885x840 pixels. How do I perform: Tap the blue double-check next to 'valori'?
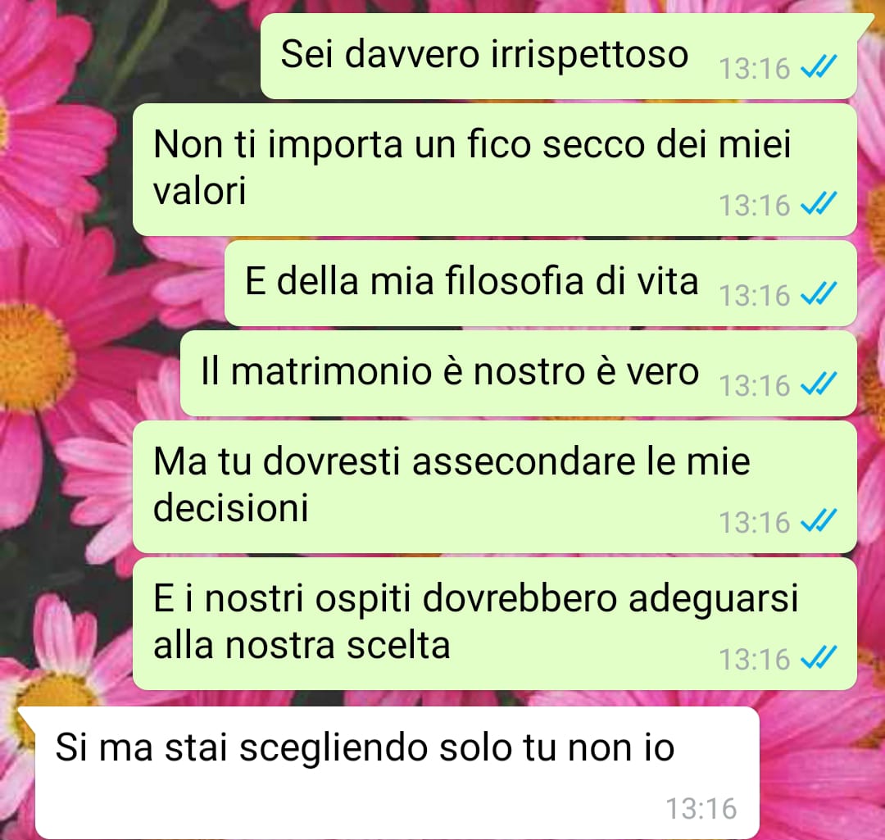tap(819, 204)
